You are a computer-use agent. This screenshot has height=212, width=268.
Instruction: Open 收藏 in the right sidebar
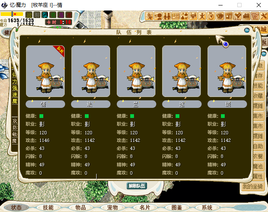coord(258,96)
